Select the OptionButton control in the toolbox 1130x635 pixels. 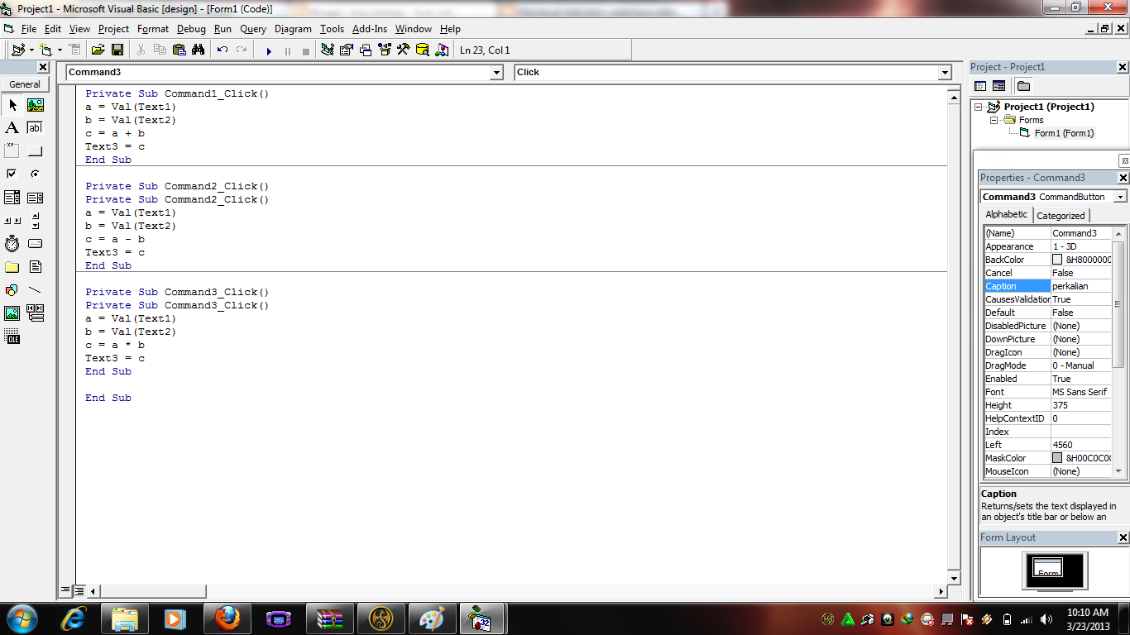pyautogui.click(x=36, y=174)
